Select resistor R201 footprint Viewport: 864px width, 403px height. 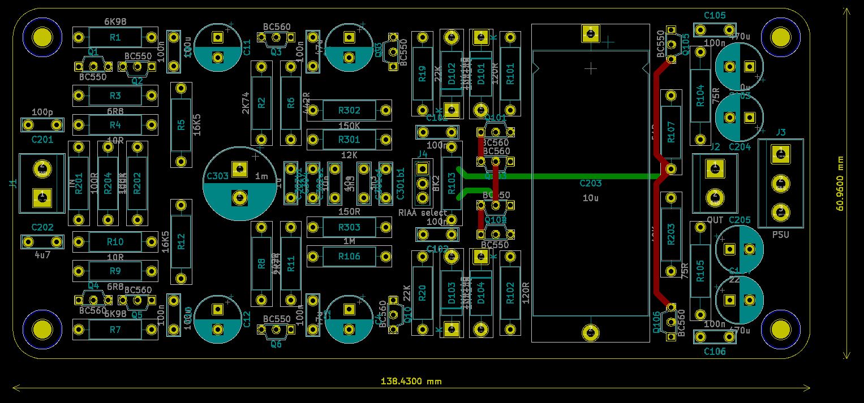click(x=78, y=183)
